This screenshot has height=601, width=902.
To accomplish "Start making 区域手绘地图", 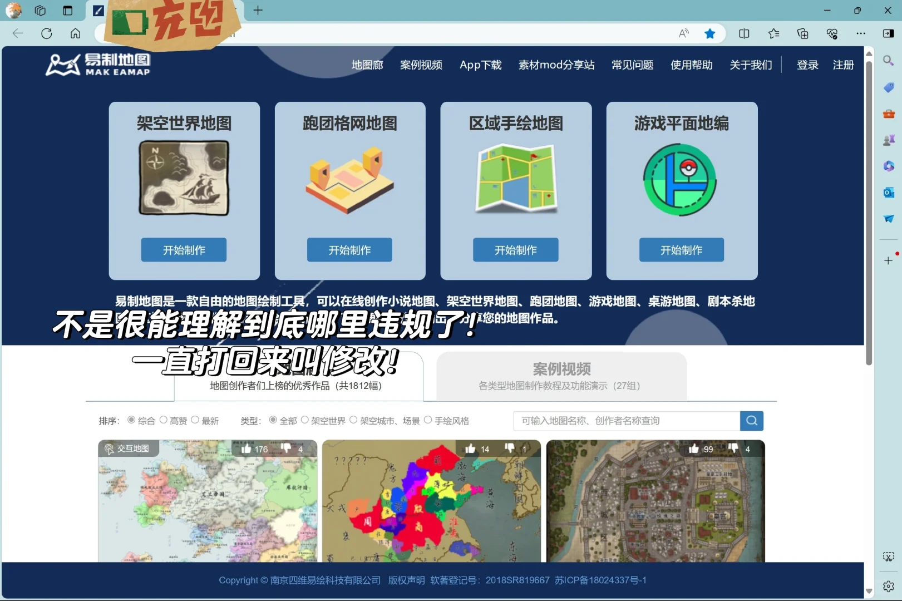I will pos(516,250).
